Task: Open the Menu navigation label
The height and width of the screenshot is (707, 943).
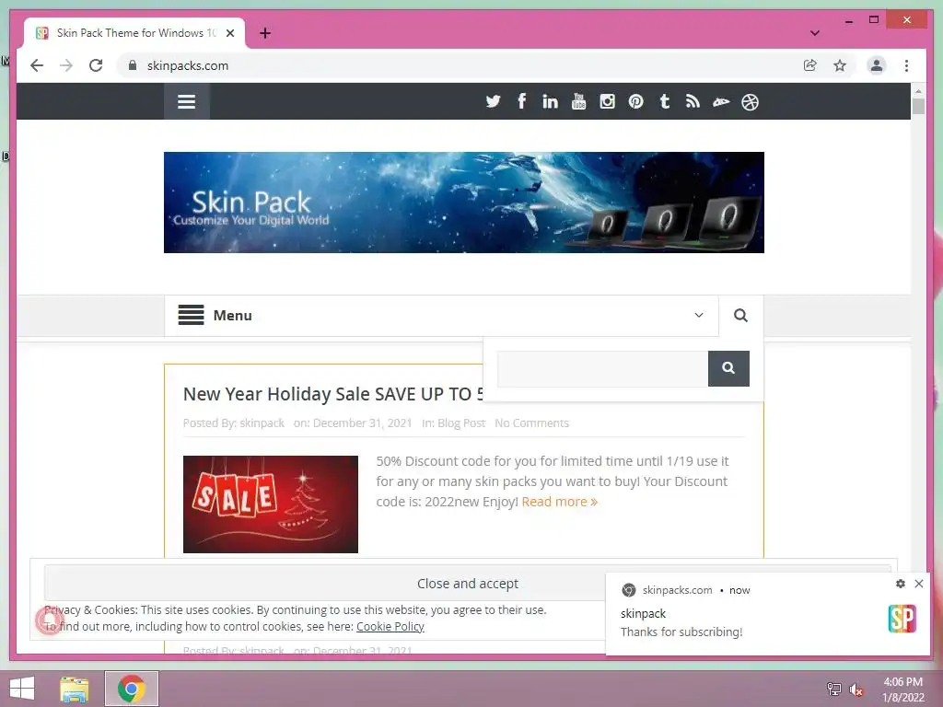Action: 232,315
